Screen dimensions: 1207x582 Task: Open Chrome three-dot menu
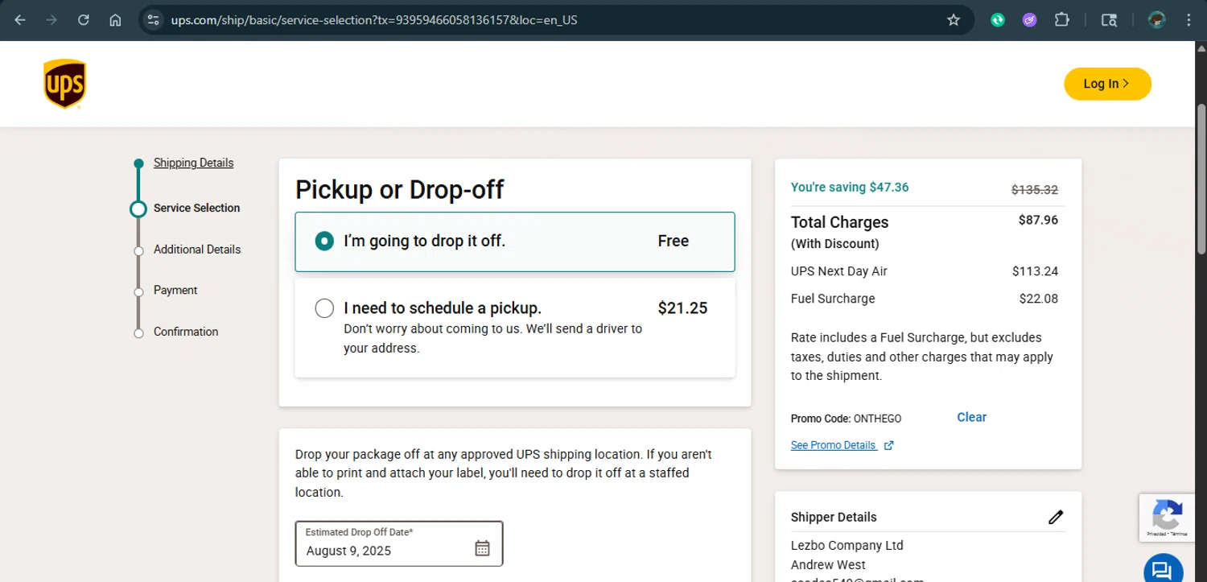coord(1188,20)
